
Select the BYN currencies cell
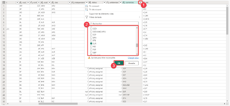click(x=132, y=98)
